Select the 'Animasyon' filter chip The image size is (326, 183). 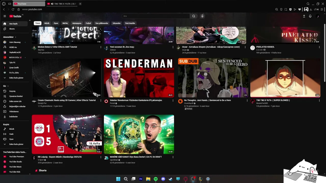77,23
